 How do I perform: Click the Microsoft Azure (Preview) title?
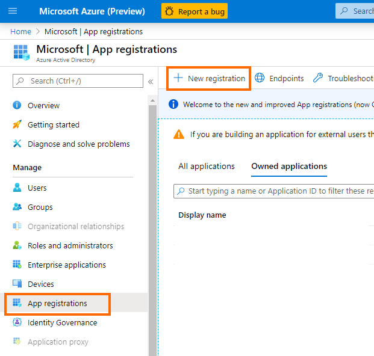pyautogui.click(x=92, y=11)
